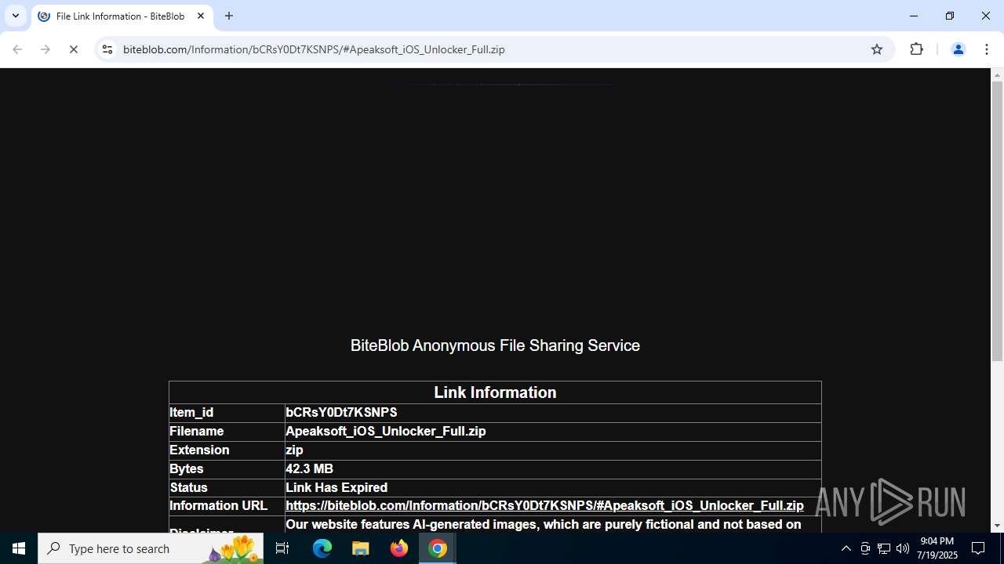The width and height of the screenshot is (1004, 564).
Task: Open the network tray icon
Action: (x=884, y=548)
